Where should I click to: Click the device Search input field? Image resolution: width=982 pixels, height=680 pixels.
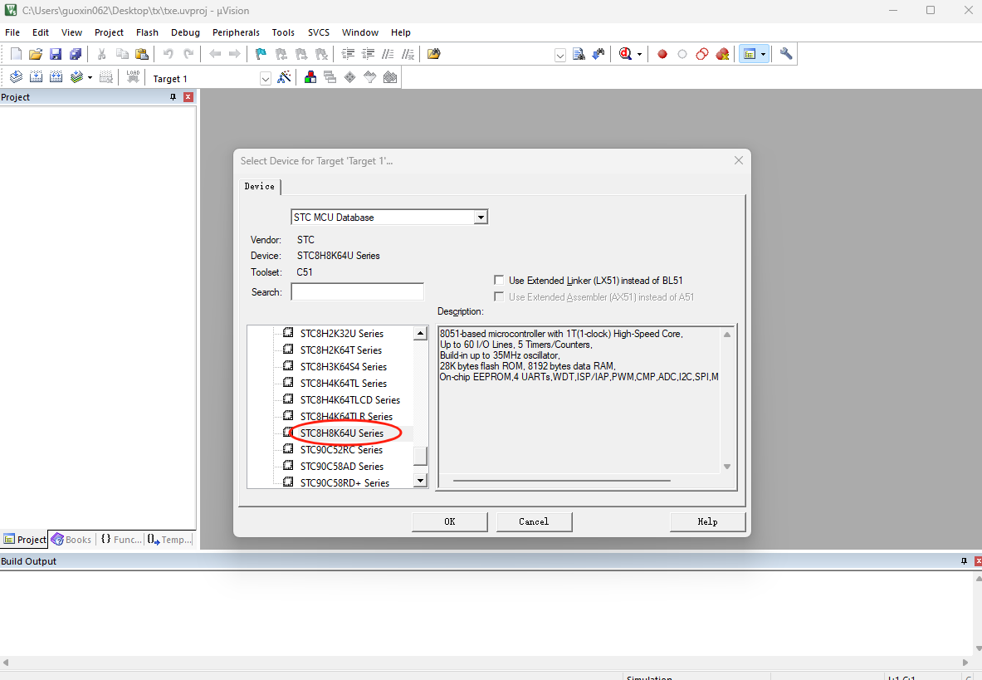pyautogui.click(x=358, y=291)
